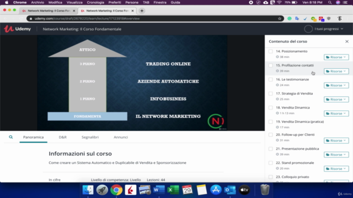Bookmark page with the star icon
353x198 pixels.
(280, 18)
